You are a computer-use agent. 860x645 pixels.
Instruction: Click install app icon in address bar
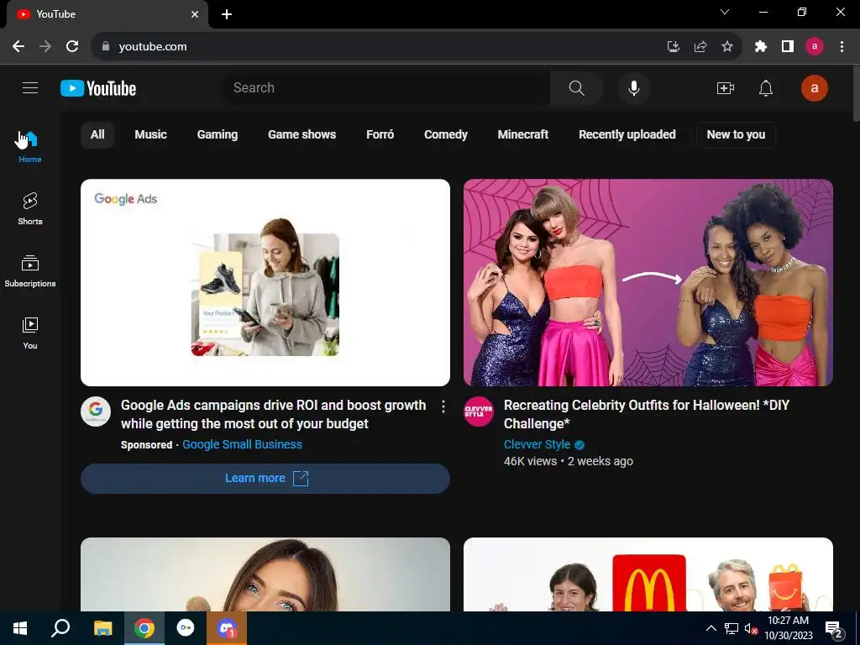pos(673,47)
